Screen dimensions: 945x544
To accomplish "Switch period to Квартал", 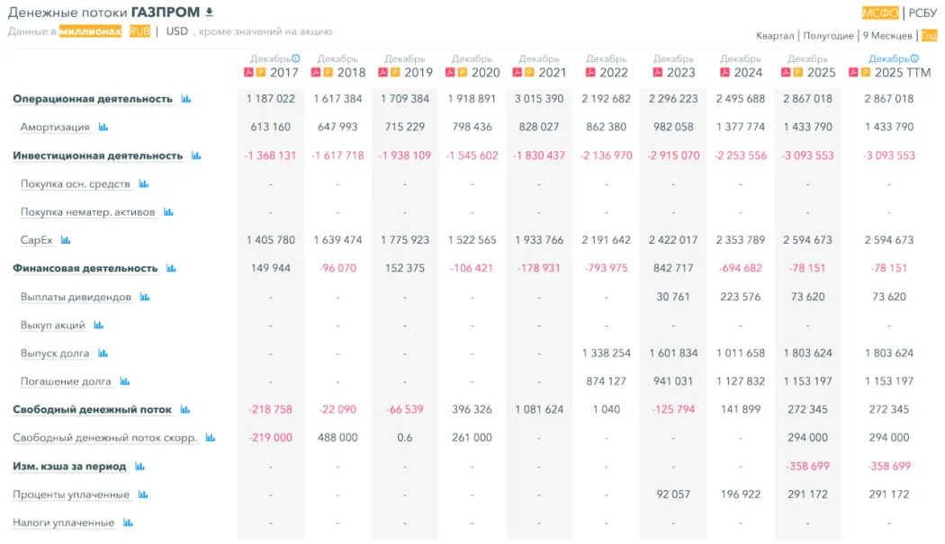I will [x=774, y=36].
